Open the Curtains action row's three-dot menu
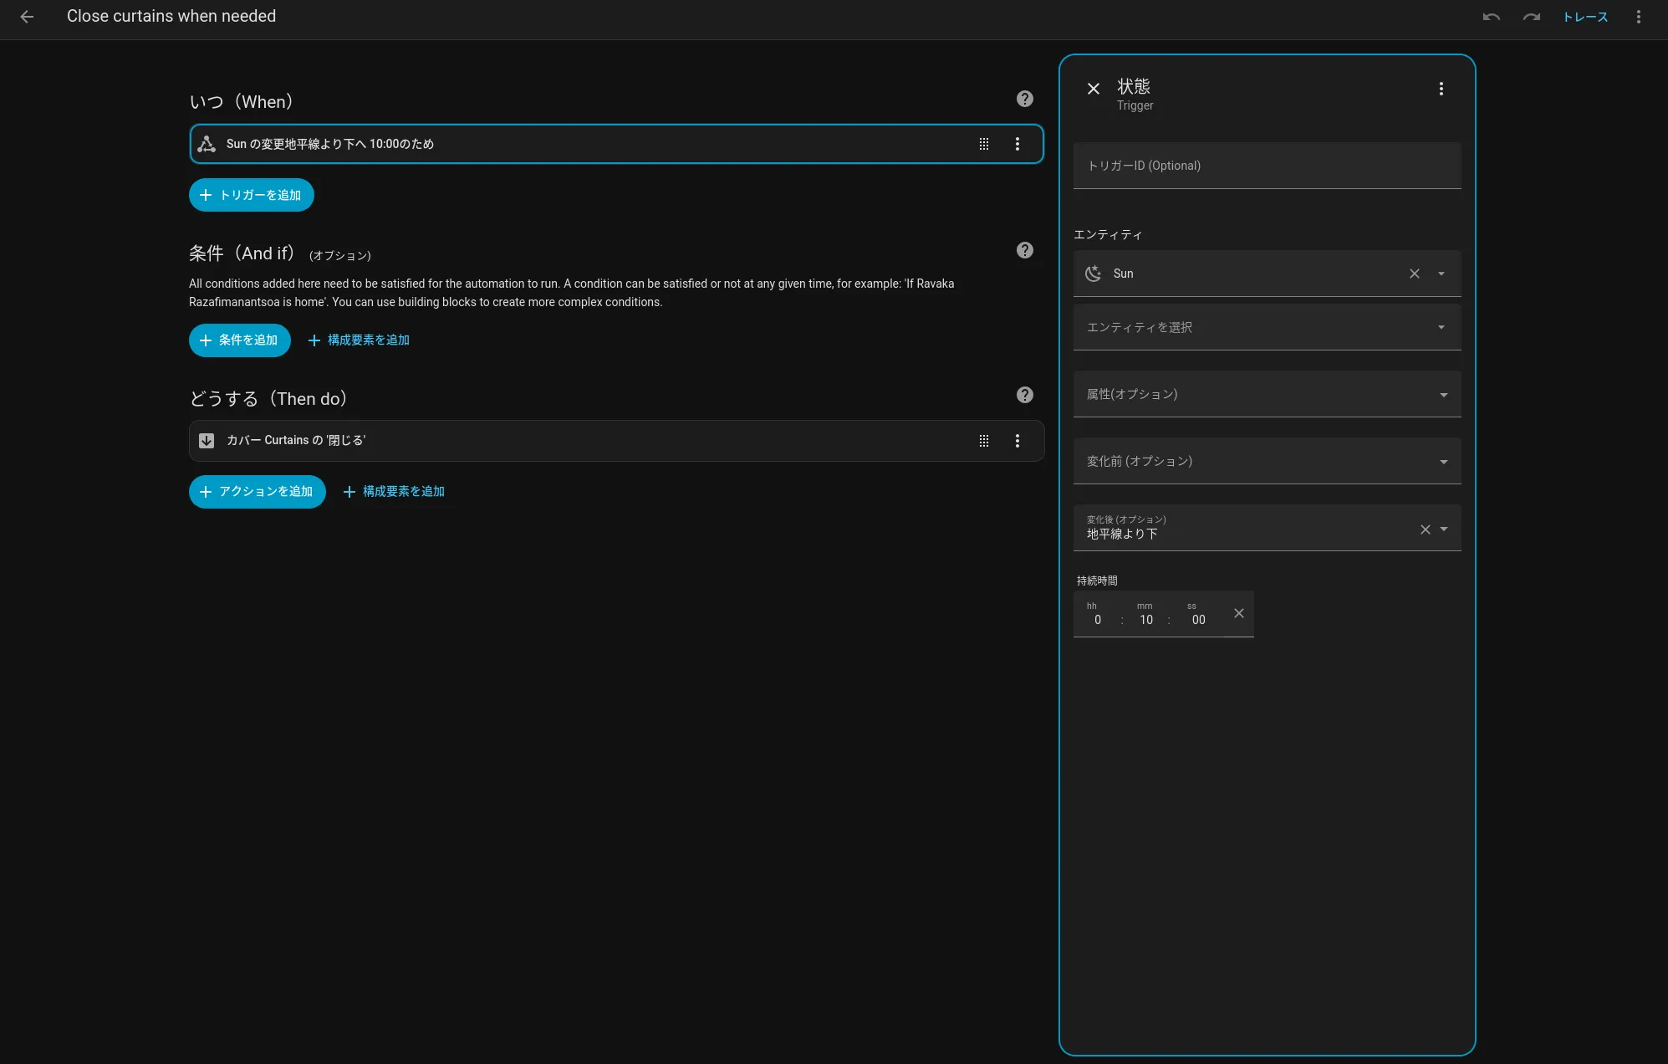Screen dimensions: 1668x1064 tap(1017, 441)
